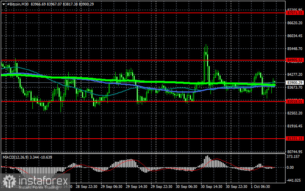Select the 84905.52 red level label
The image size is (305, 191).
(295, 60)
